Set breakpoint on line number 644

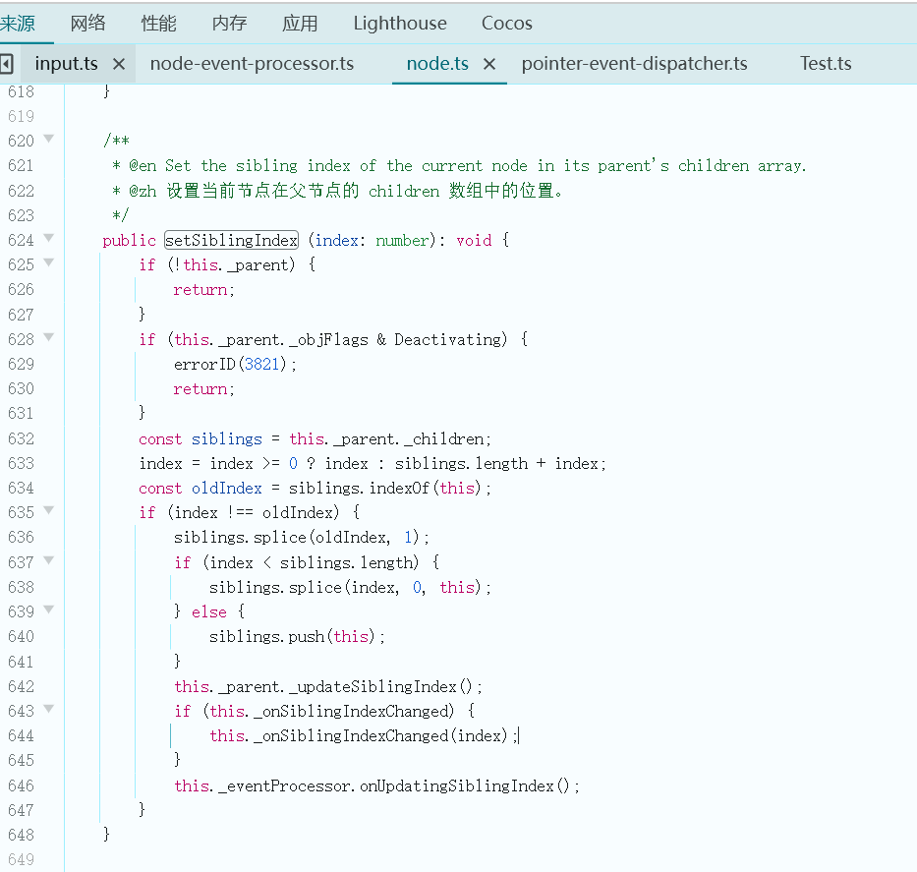[21, 735]
